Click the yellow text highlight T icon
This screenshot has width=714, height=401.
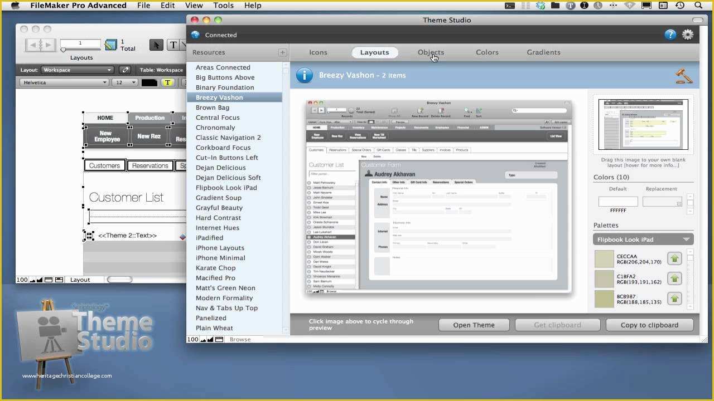167,82
